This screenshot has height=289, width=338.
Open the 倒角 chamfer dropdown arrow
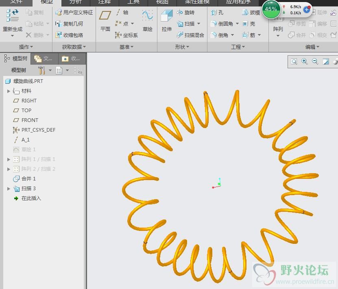click(x=232, y=35)
